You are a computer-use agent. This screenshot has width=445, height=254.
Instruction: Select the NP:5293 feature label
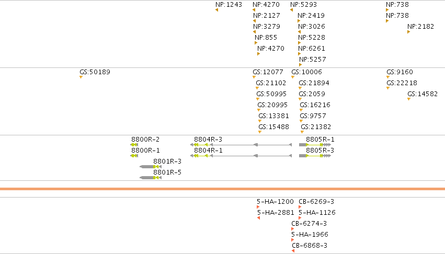[x=303, y=5]
